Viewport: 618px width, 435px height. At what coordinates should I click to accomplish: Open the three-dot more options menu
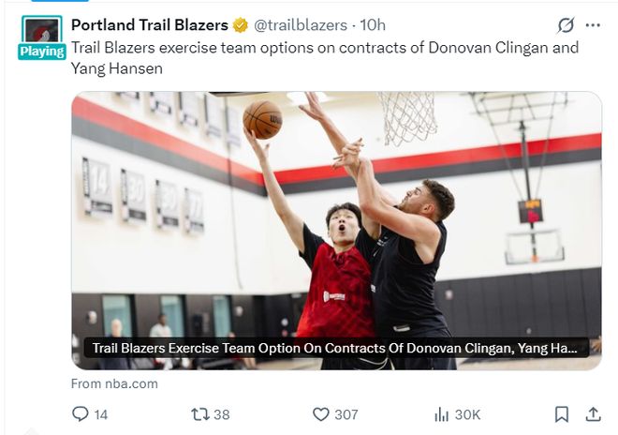click(x=593, y=25)
